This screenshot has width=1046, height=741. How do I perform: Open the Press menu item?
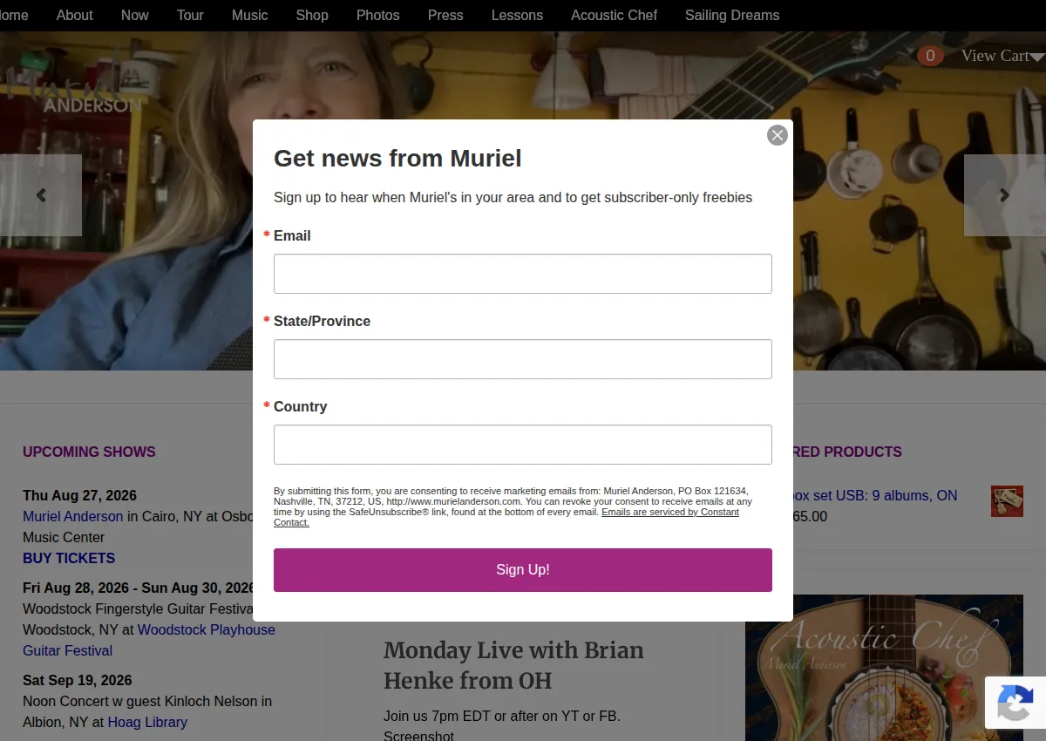[x=445, y=15]
